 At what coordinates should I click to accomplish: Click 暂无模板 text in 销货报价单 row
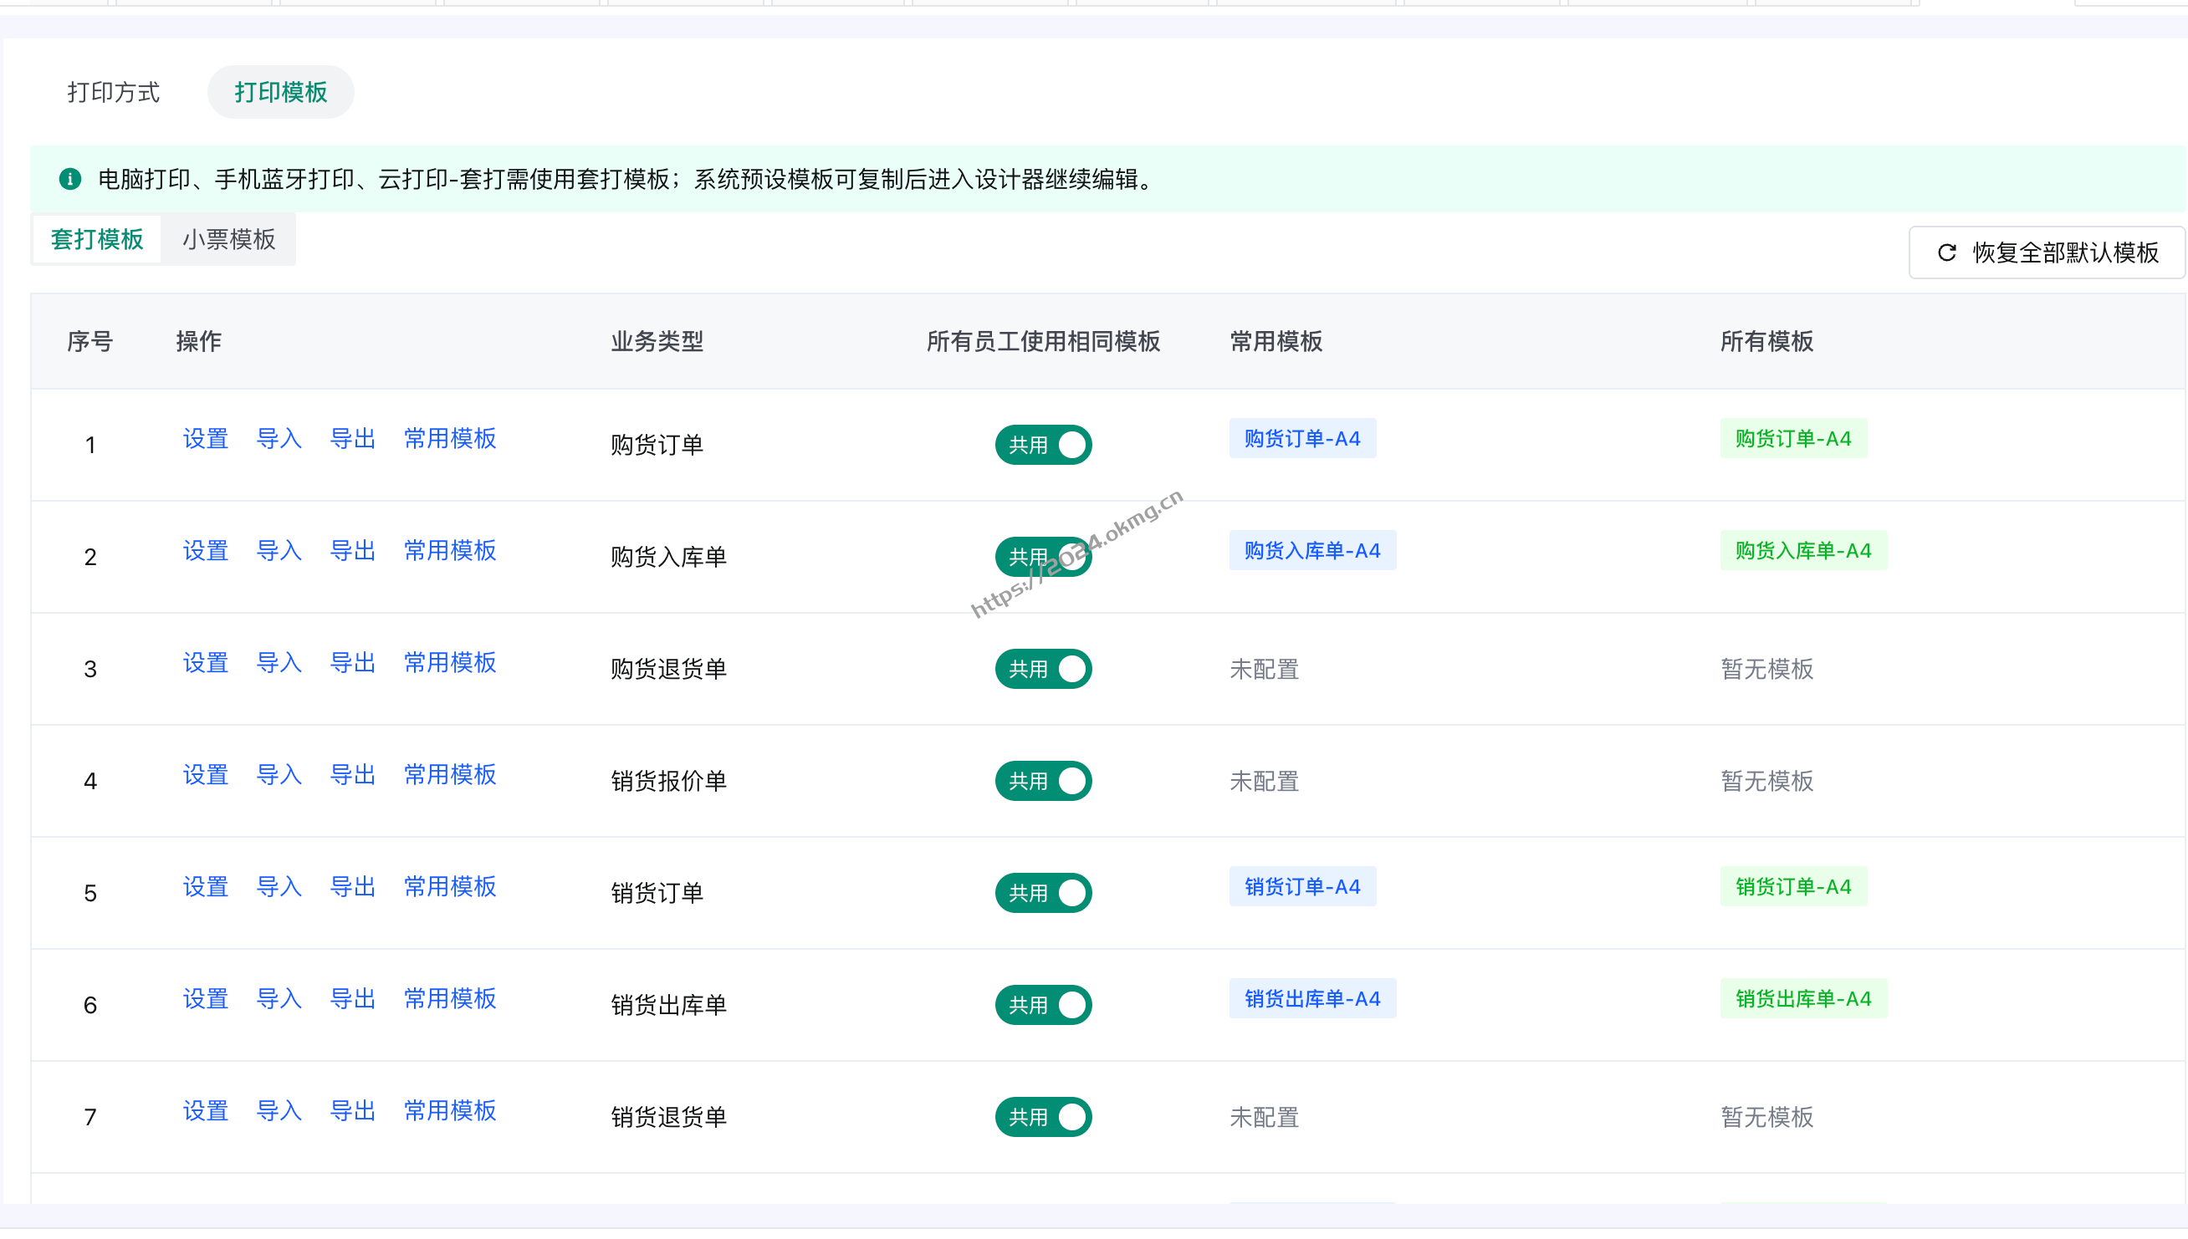click(x=1766, y=781)
